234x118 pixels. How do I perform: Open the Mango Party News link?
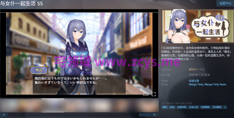(215, 84)
